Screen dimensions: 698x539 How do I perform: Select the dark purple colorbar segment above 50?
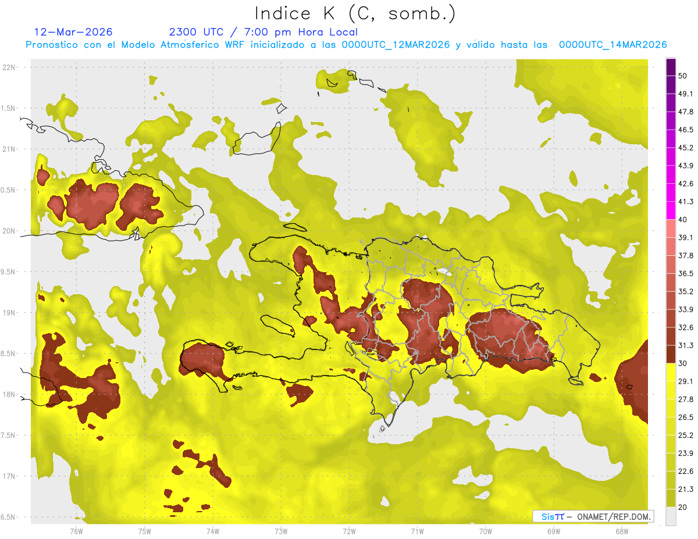(x=671, y=68)
